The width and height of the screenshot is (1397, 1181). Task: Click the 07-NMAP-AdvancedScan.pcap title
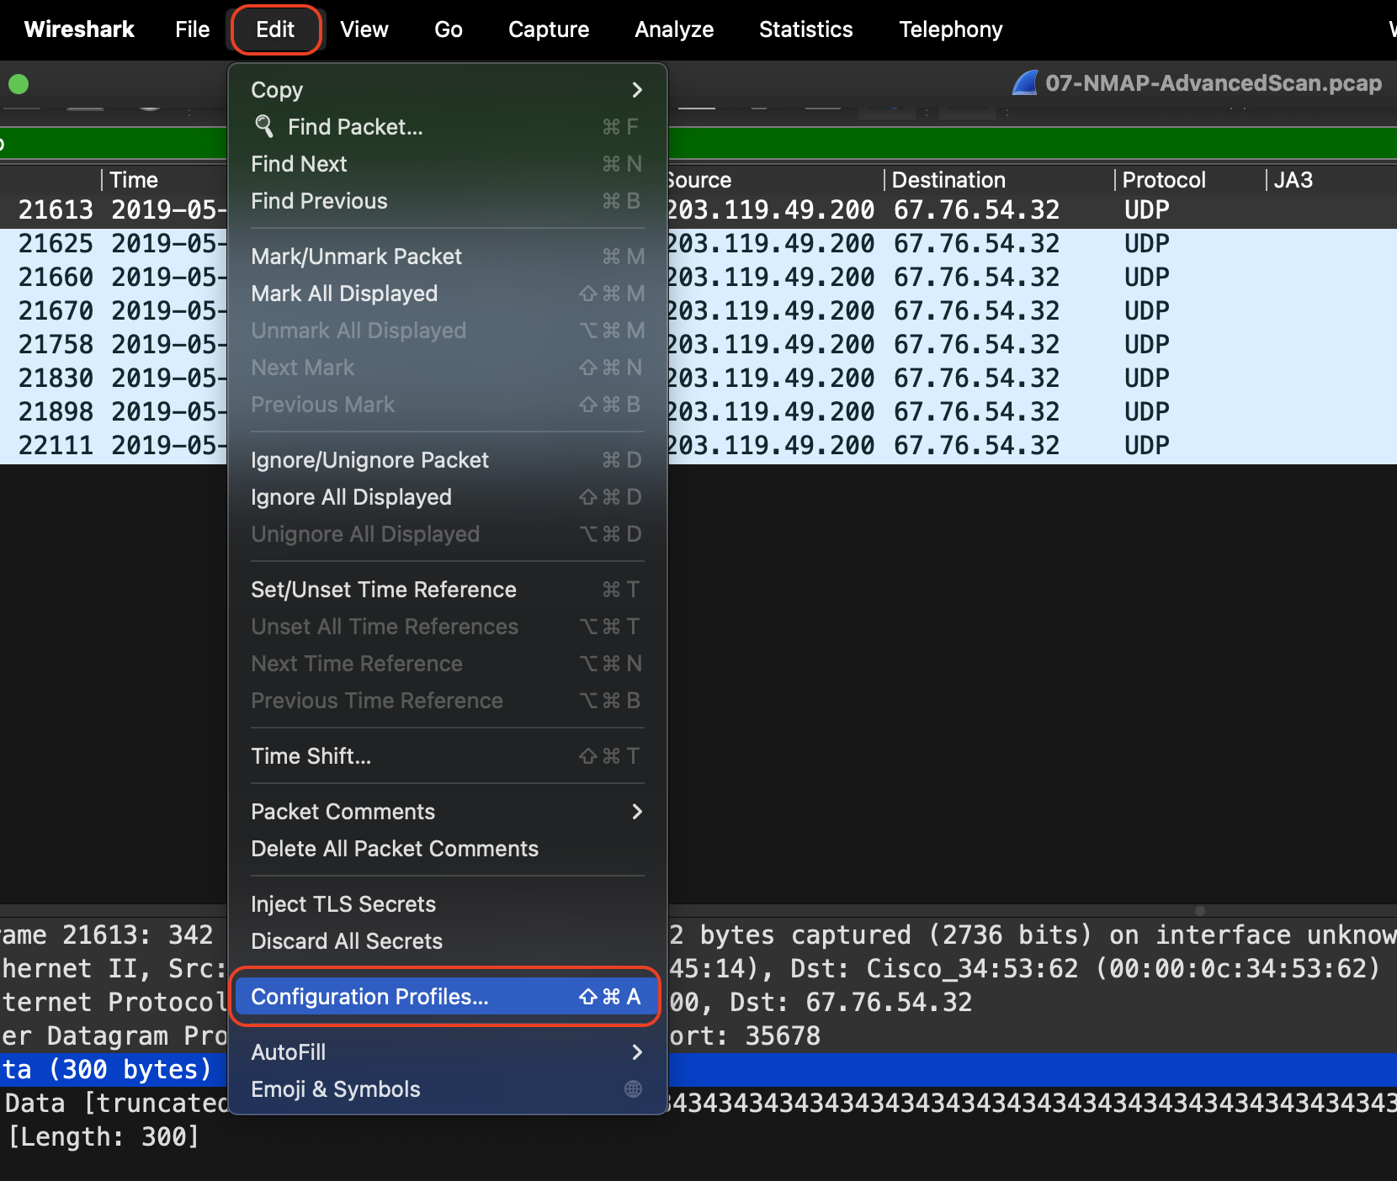tap(1214, 83)
